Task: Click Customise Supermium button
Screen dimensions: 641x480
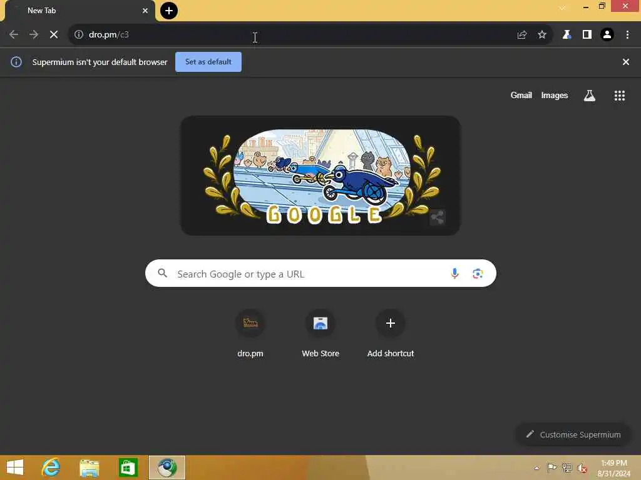Action: point(573,434)
